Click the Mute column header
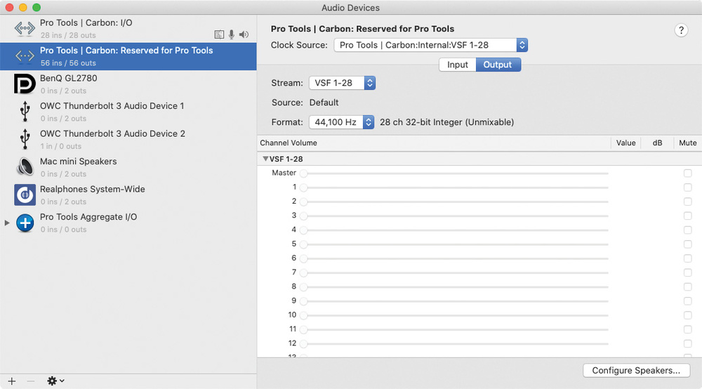 [x=688, y=143]
